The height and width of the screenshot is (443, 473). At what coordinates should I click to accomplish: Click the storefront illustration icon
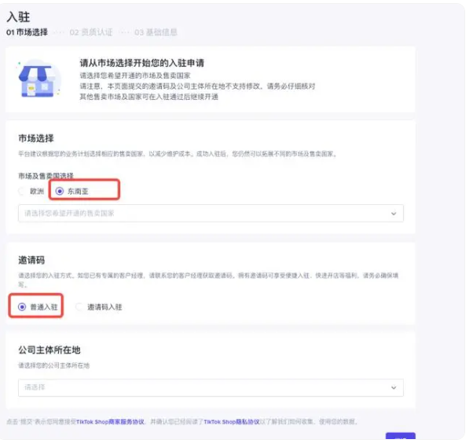38,79
